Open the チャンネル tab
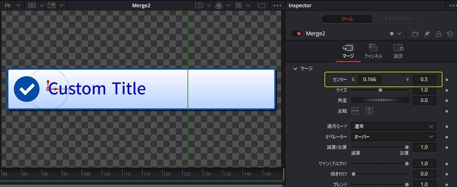Image resolution: width=457 pixels, height=187 pixels. coord(373,51)
